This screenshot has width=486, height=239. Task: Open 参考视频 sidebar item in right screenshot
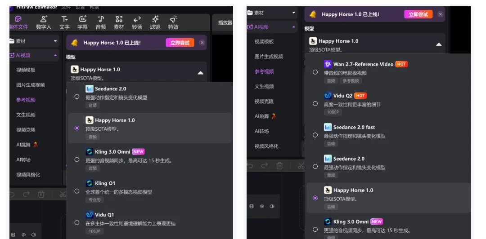(264, 71)
